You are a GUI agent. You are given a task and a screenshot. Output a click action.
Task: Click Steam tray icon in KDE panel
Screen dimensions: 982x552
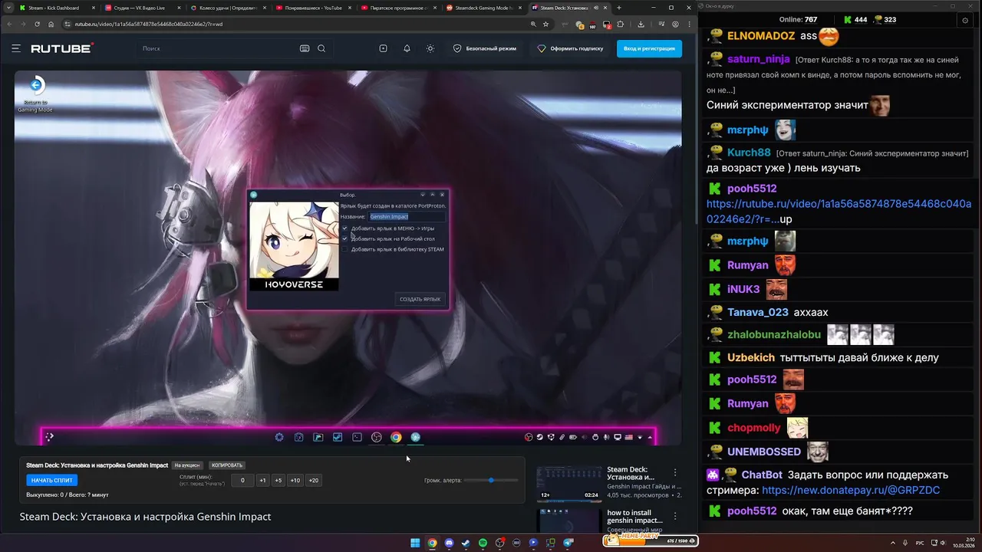coord(539,437)
